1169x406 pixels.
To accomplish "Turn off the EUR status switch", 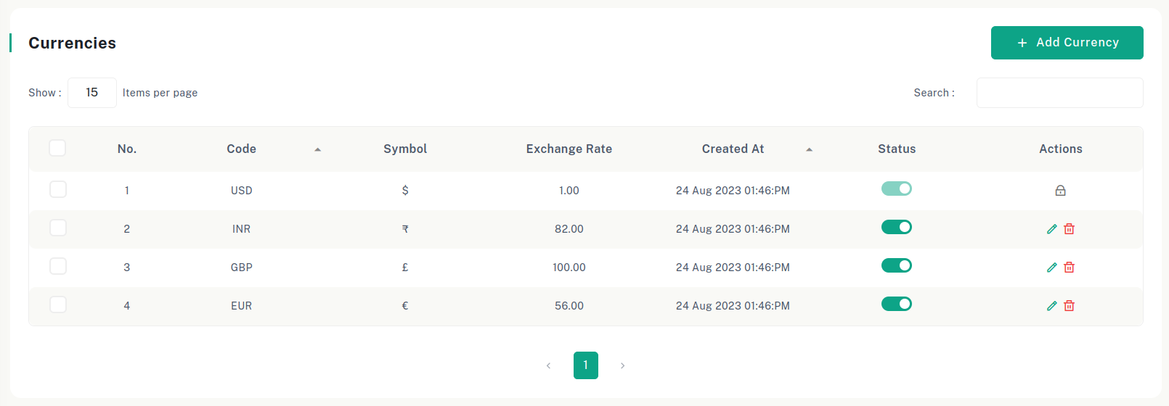I will coord(896,304).
